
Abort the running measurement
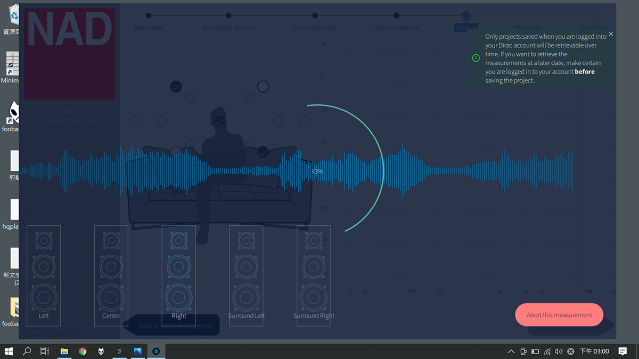coord(559,315)
